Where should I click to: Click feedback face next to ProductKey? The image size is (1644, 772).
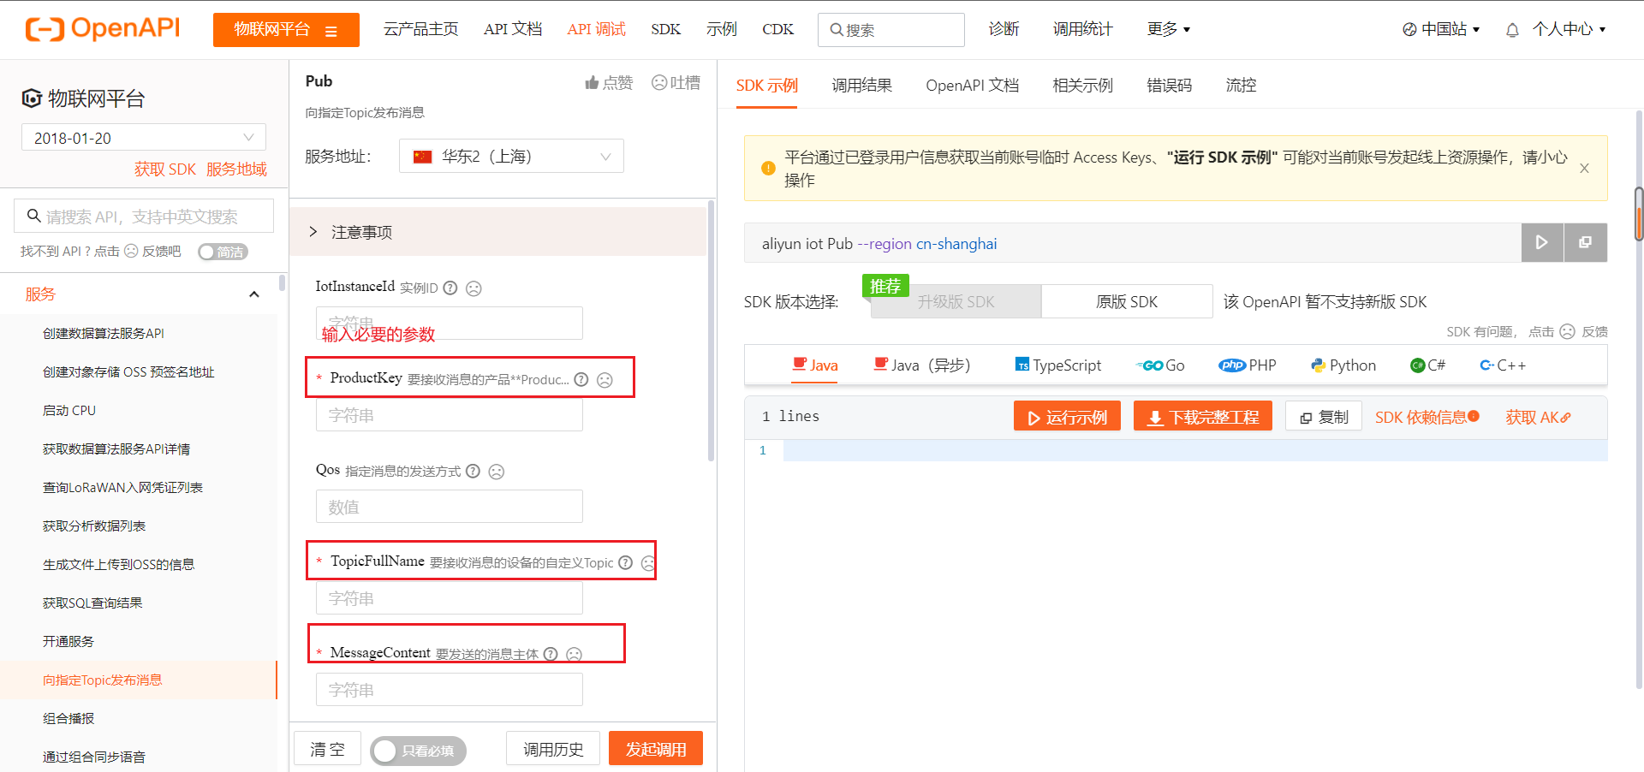coord(605,380)
